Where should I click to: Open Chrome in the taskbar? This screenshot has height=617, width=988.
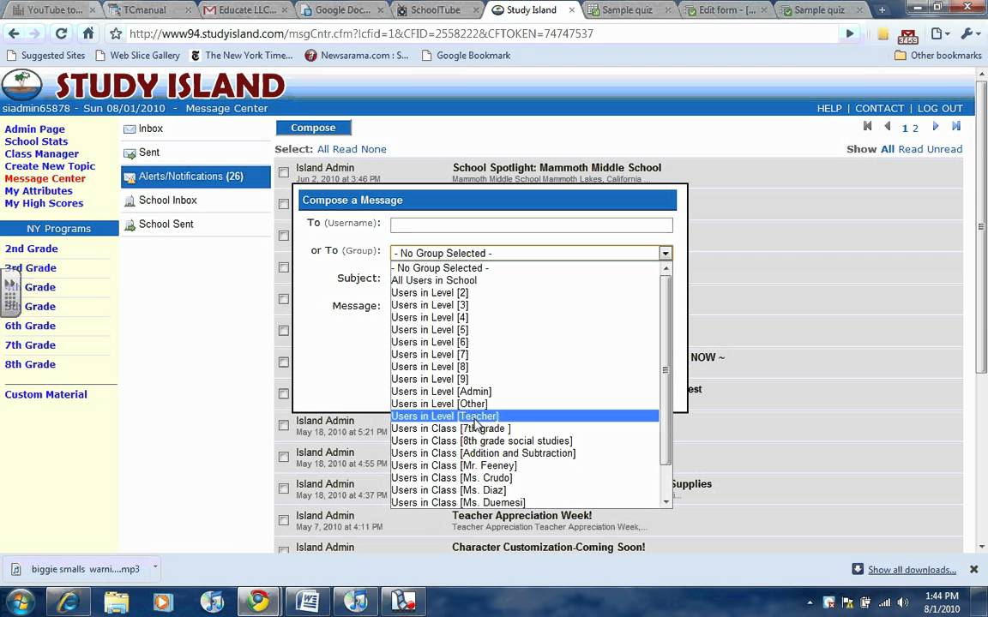pos(257,602)
